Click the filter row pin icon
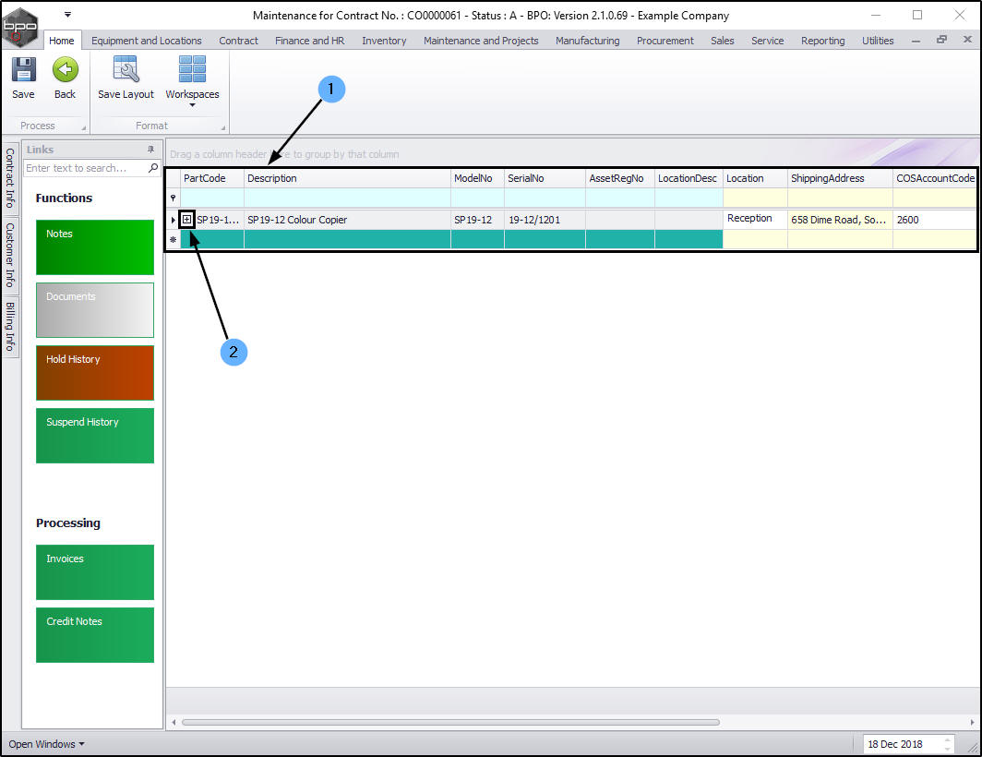Viewport: 982px width, 757px height. point(173,198)
